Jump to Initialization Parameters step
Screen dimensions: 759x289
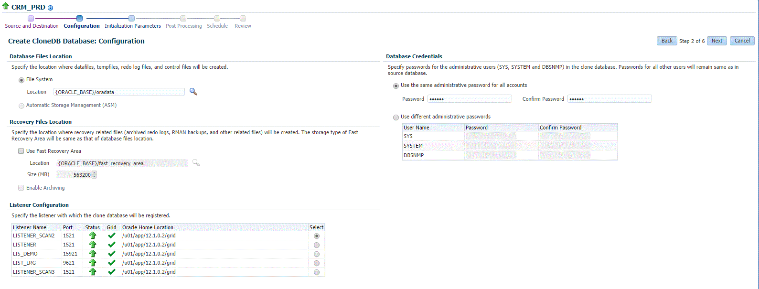point(133,26)
